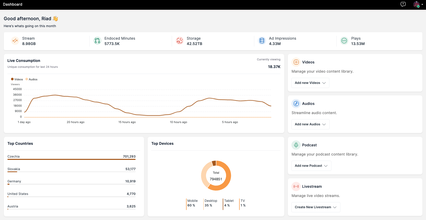Click the Podcast card title
The image size is (426, 220).
coord(309,145)
